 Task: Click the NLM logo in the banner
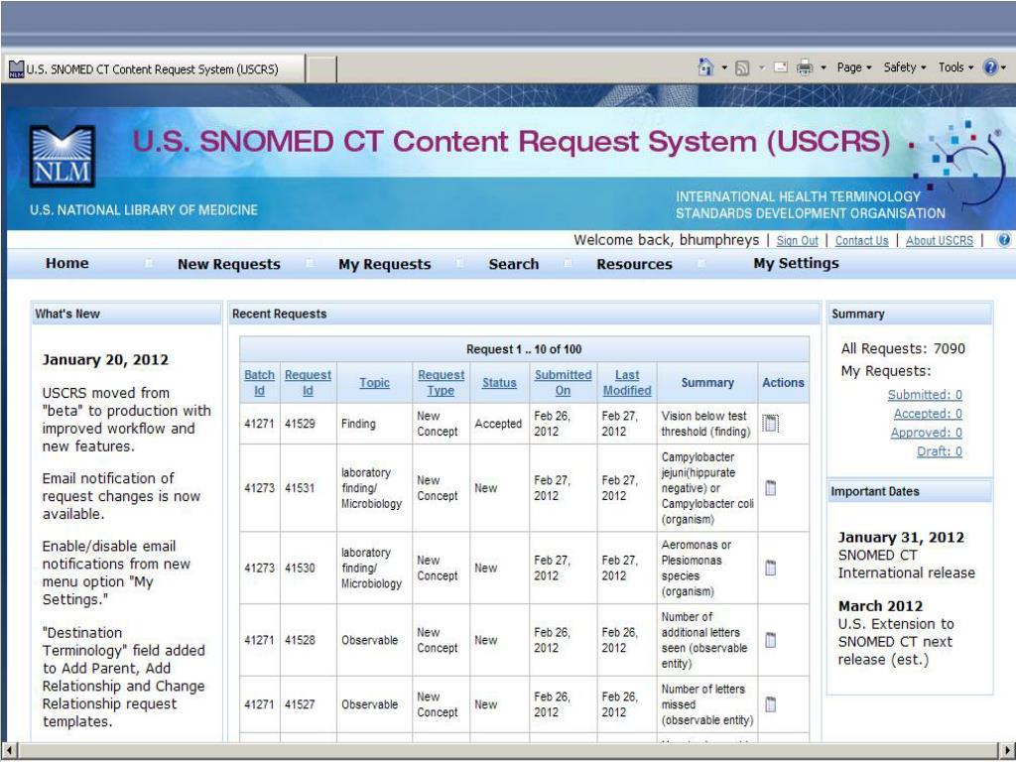tap(63, 156)
